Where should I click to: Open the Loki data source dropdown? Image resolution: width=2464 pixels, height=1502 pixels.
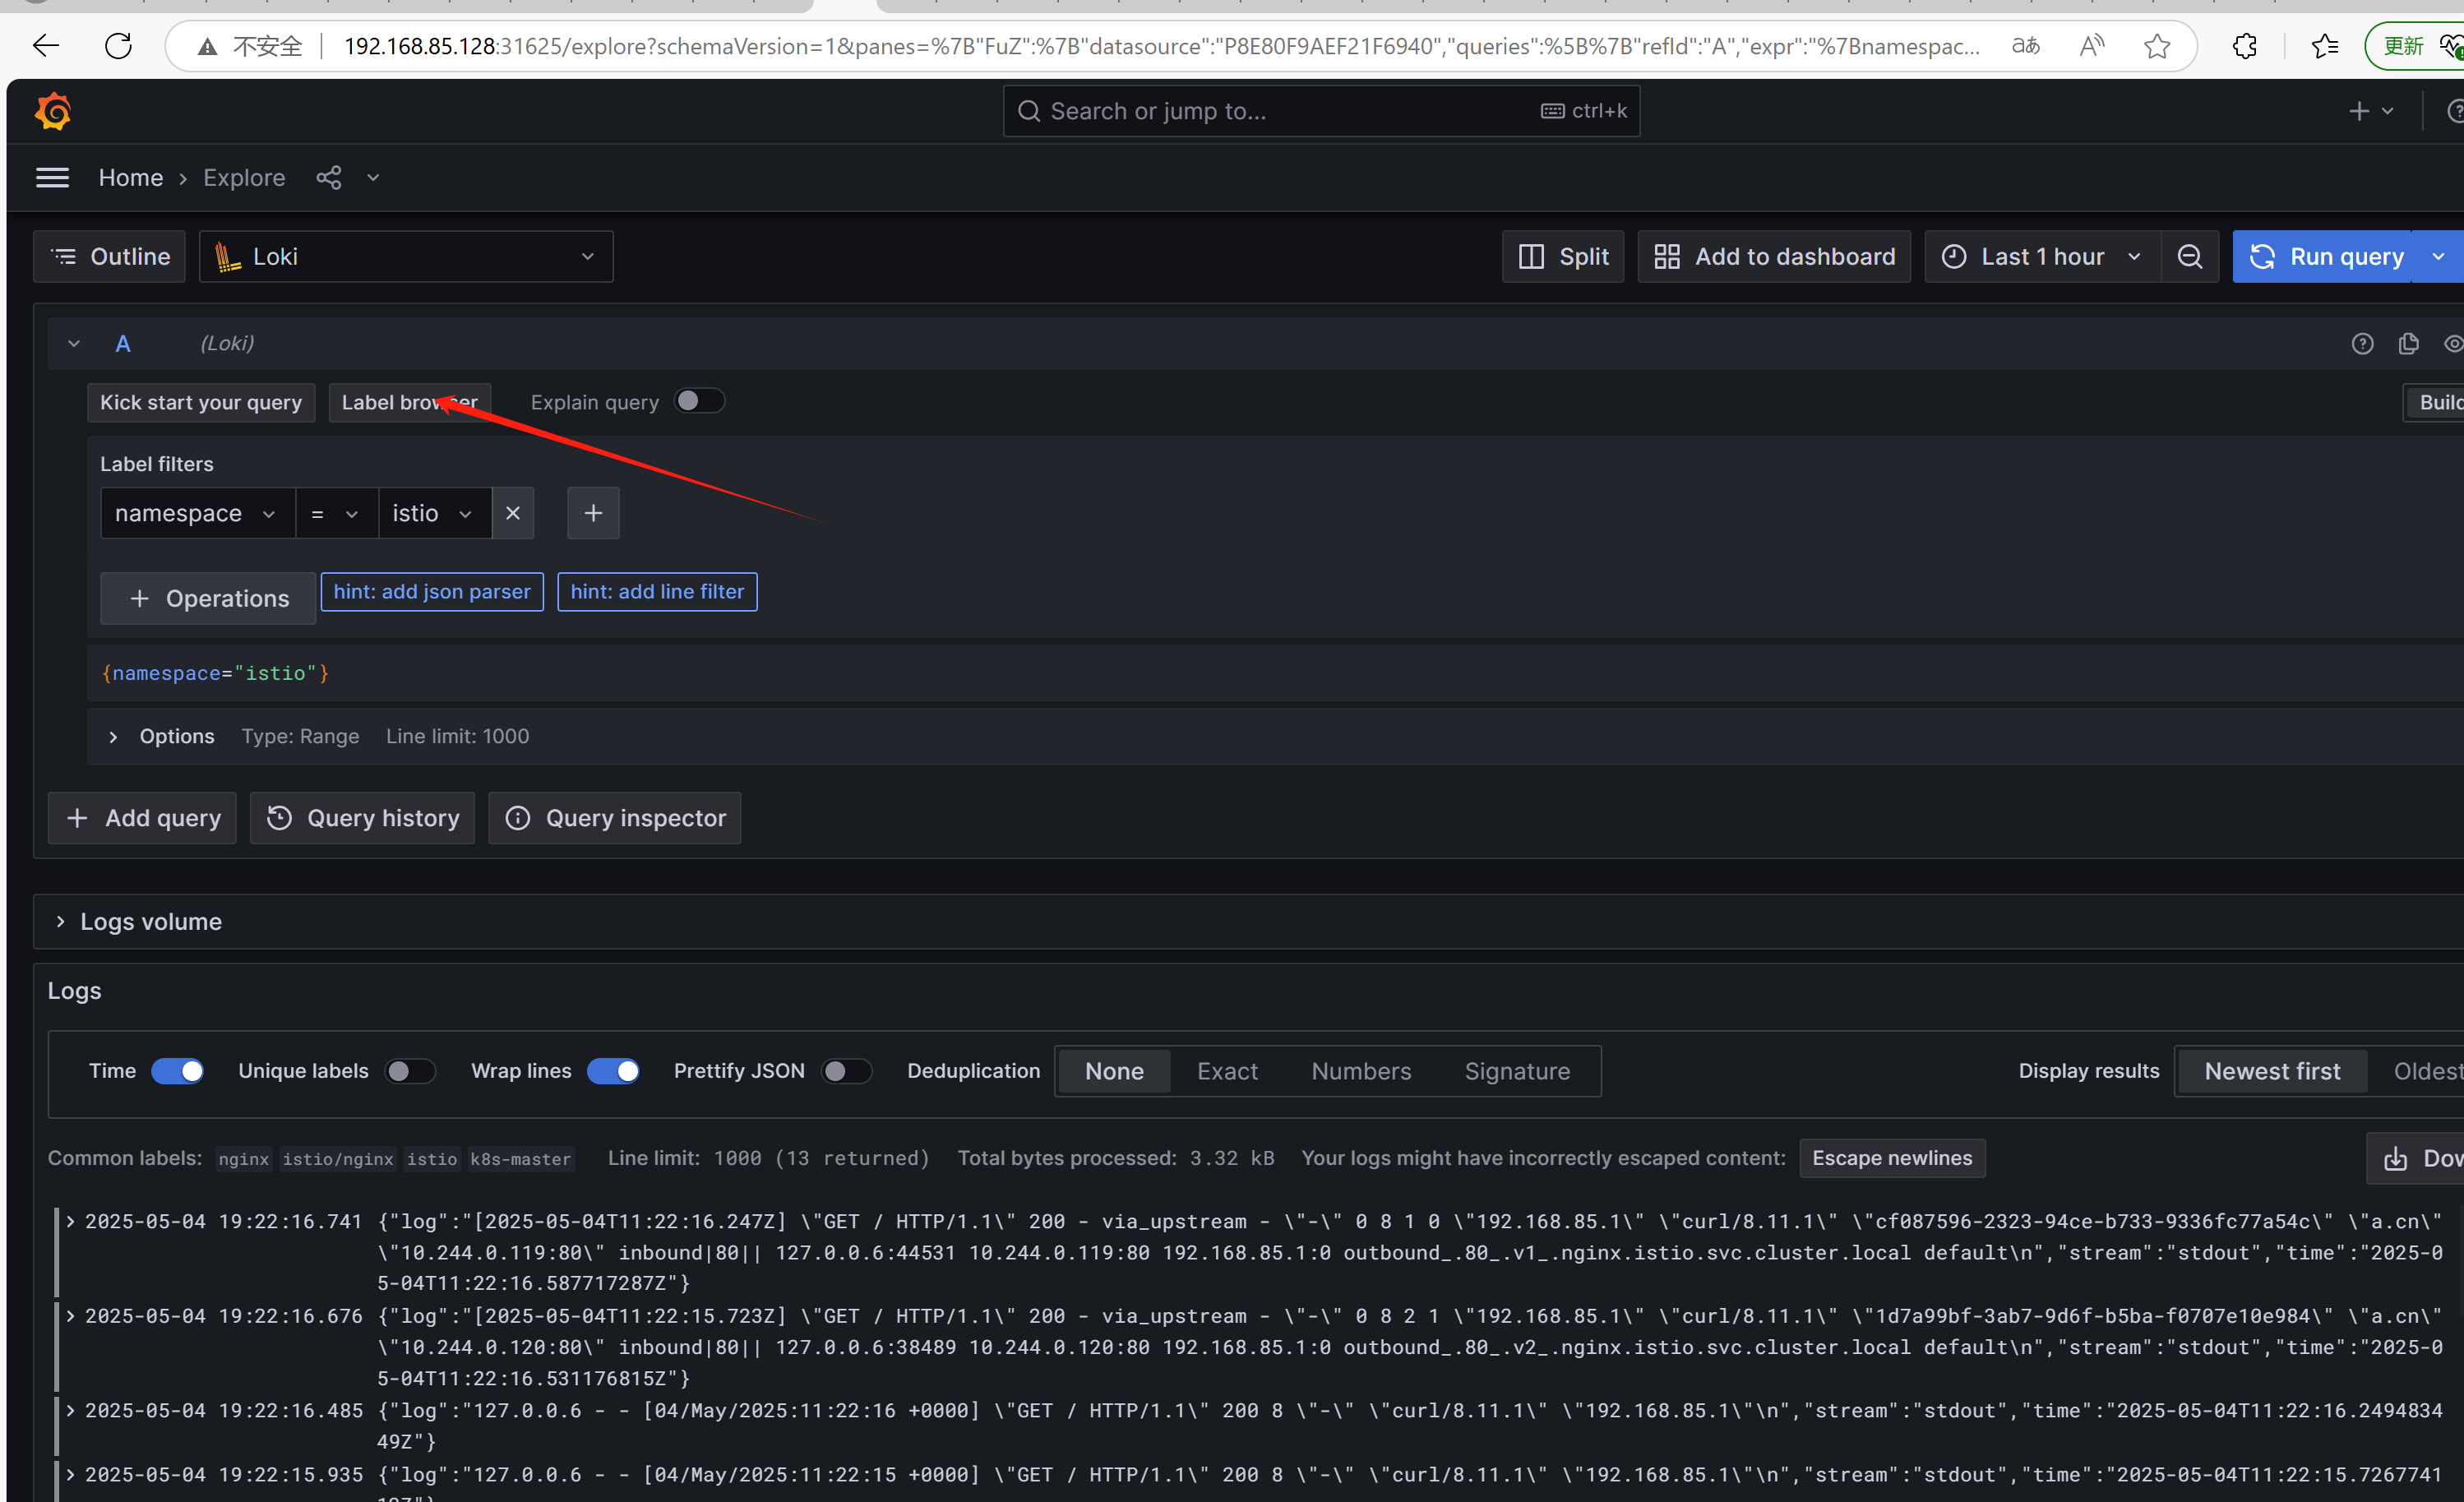pos(406,257)
